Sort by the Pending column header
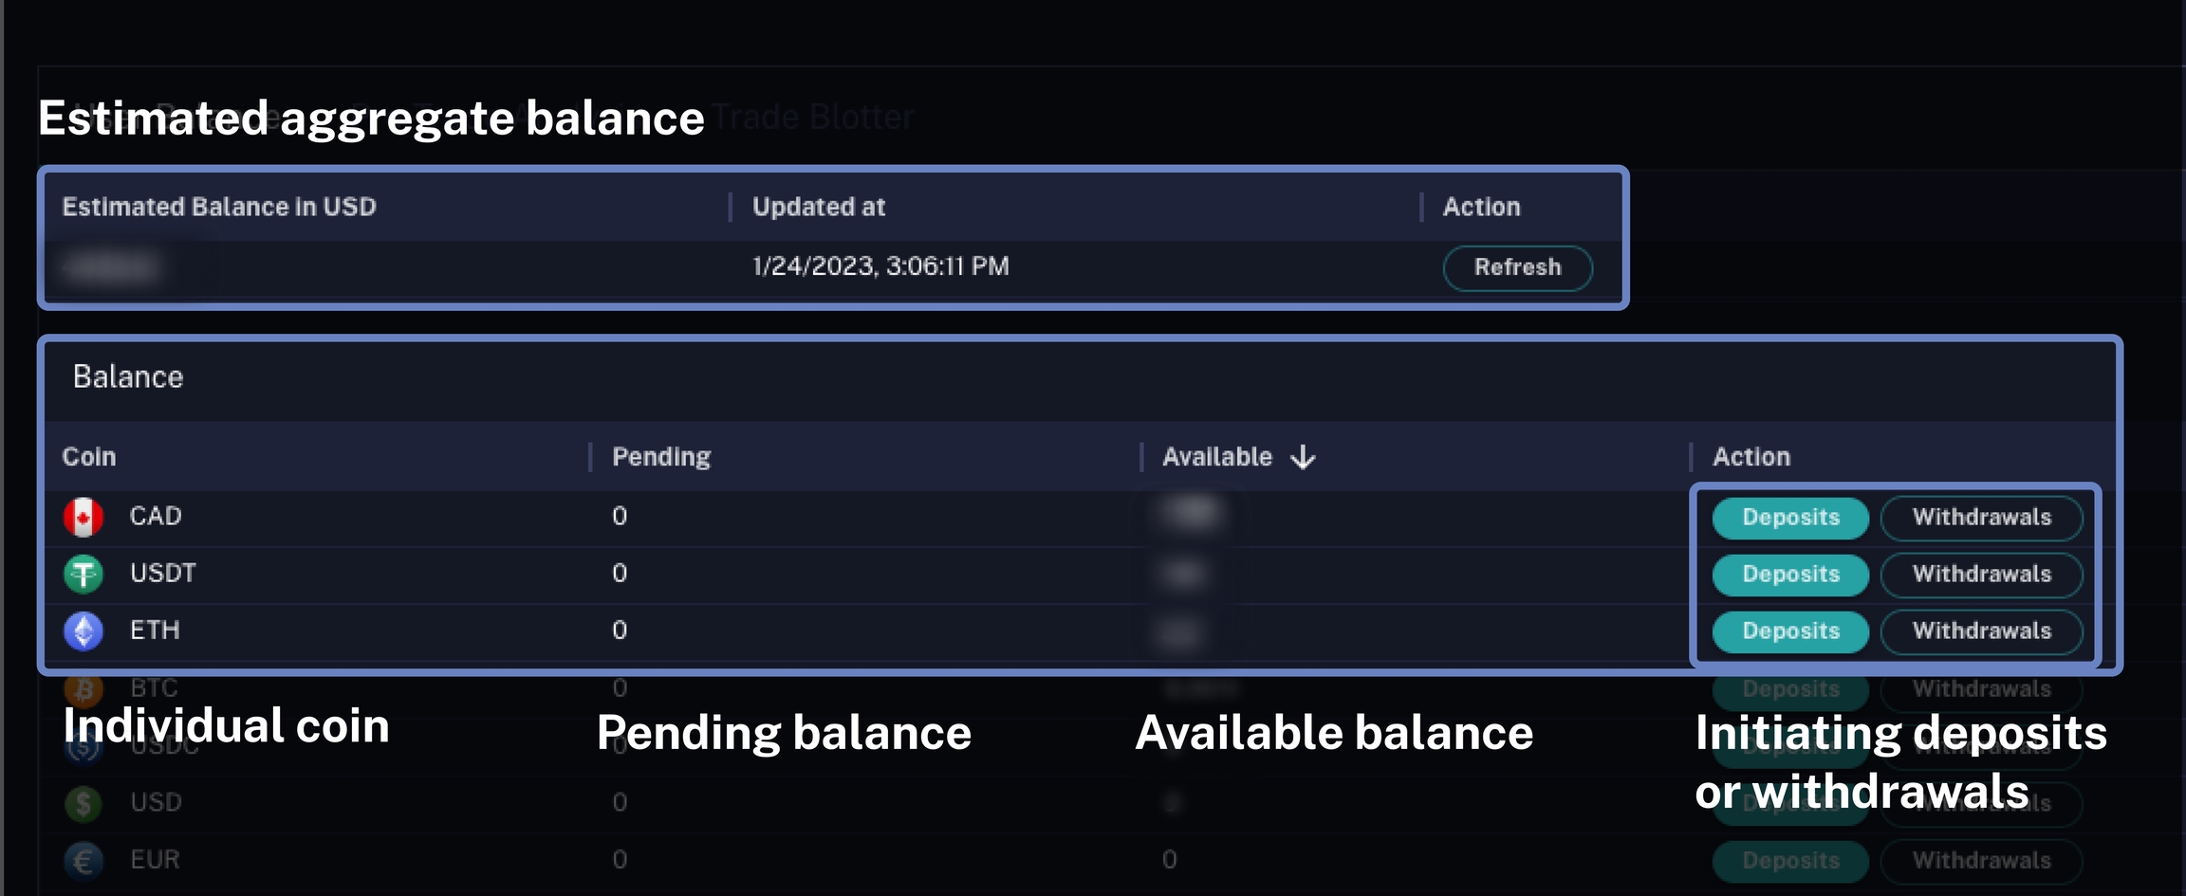This screenshot has height=896, width=2186. coord(661,457)
